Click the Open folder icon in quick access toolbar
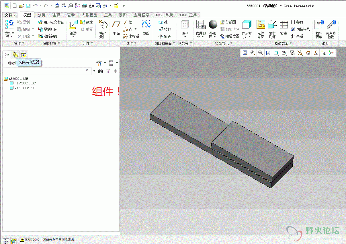The height and width of the screenshot is (244, 346). tap(21, 5)
